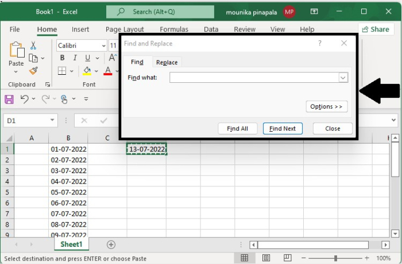This screenshot has height=264, width=402.
Task: Apply the red Font Color
Action: click(x=108, y=71)
